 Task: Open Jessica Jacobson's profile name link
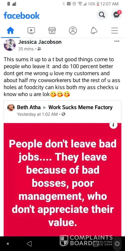tap(40, 42)
